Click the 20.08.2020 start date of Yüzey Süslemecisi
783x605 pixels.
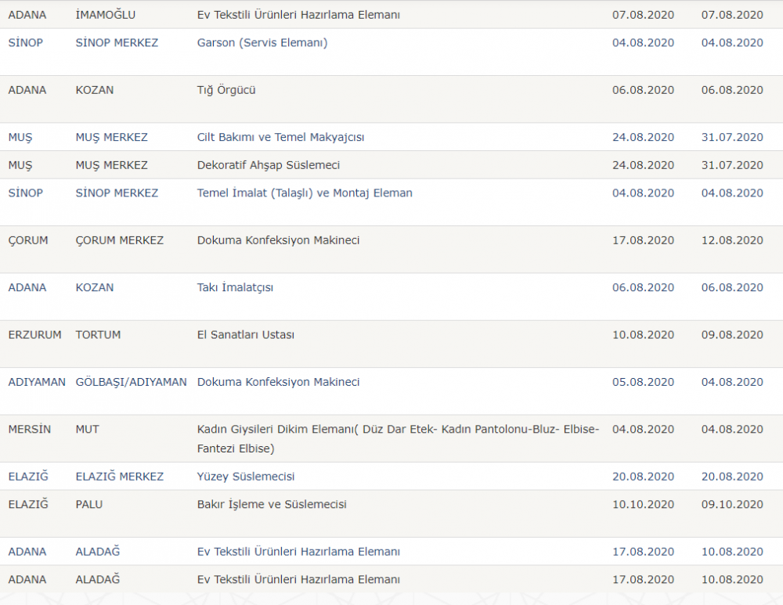[x=643, y=477]
